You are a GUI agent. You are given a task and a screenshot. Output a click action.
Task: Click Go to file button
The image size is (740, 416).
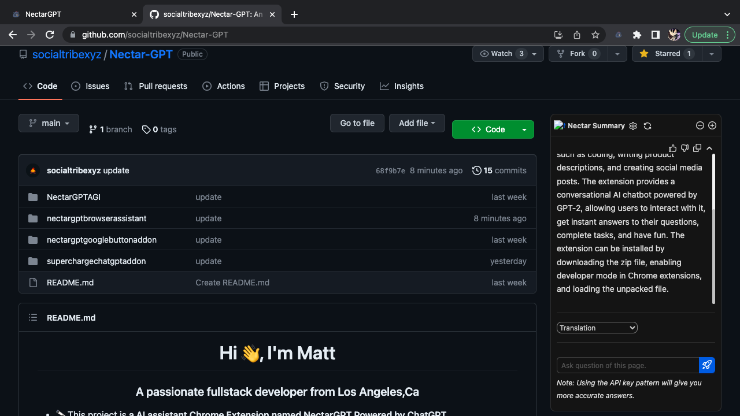pos(357,123)
